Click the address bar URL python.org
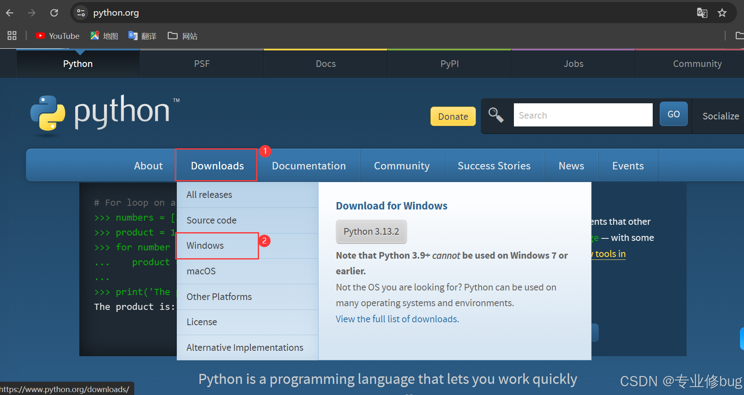Viewport: 744px width, 395px height. tap(116, 13)
